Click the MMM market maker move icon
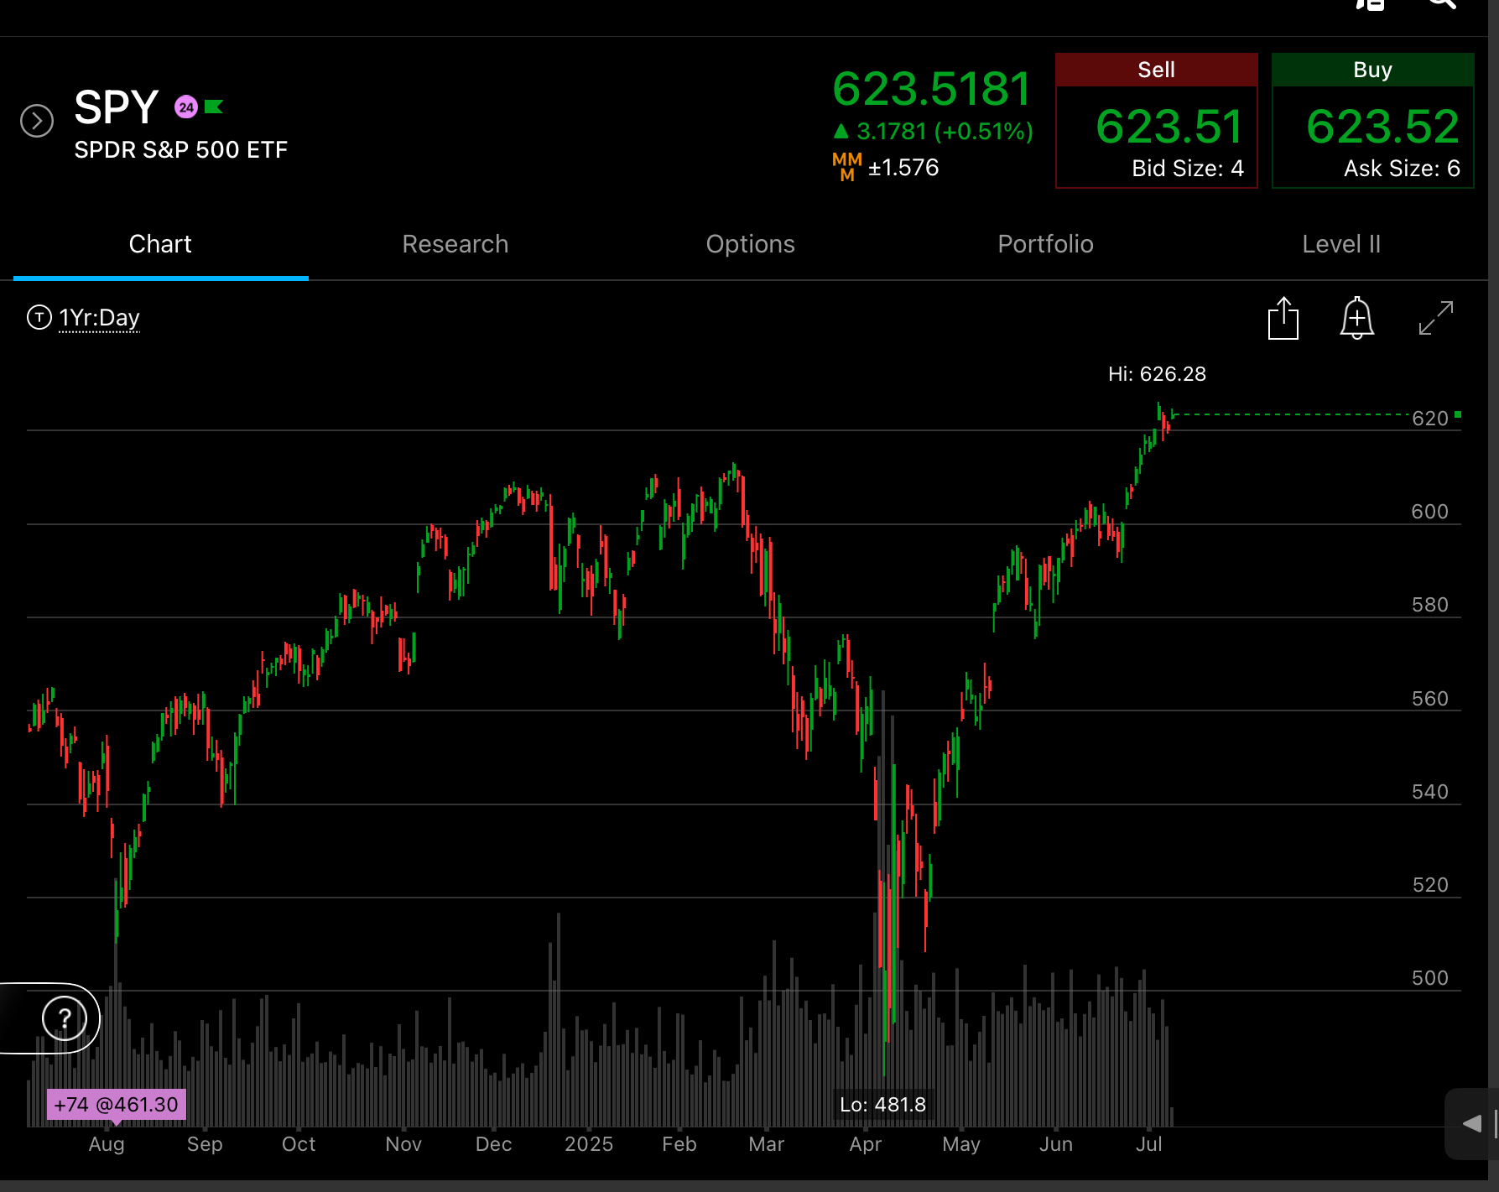The width and height of the screenshot is (1499, 1192). tap(847, 167)
